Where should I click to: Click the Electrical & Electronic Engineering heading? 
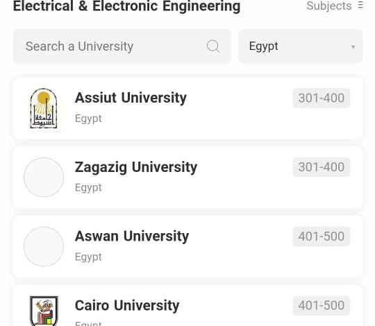click(127, 6)
